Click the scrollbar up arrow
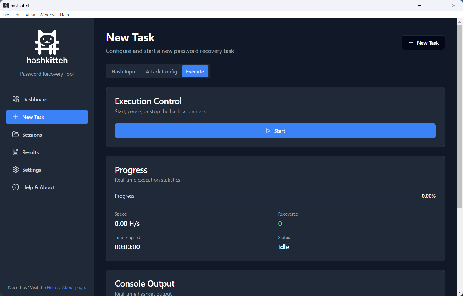This screenshot has height=296, width=463. (460, 21)
